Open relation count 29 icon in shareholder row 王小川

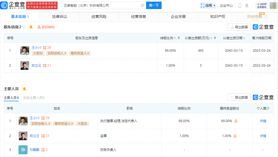pyautogui.click(x=47, y=48)
